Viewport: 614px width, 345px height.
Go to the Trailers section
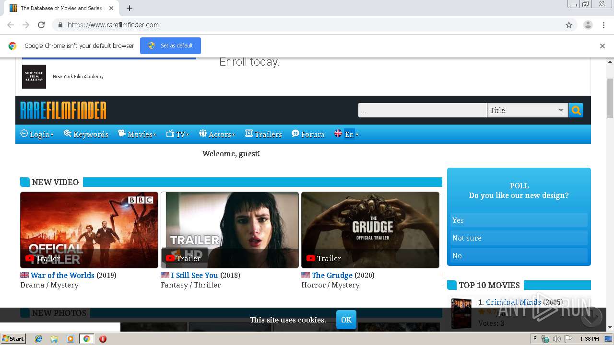click(x=263, y=134)
